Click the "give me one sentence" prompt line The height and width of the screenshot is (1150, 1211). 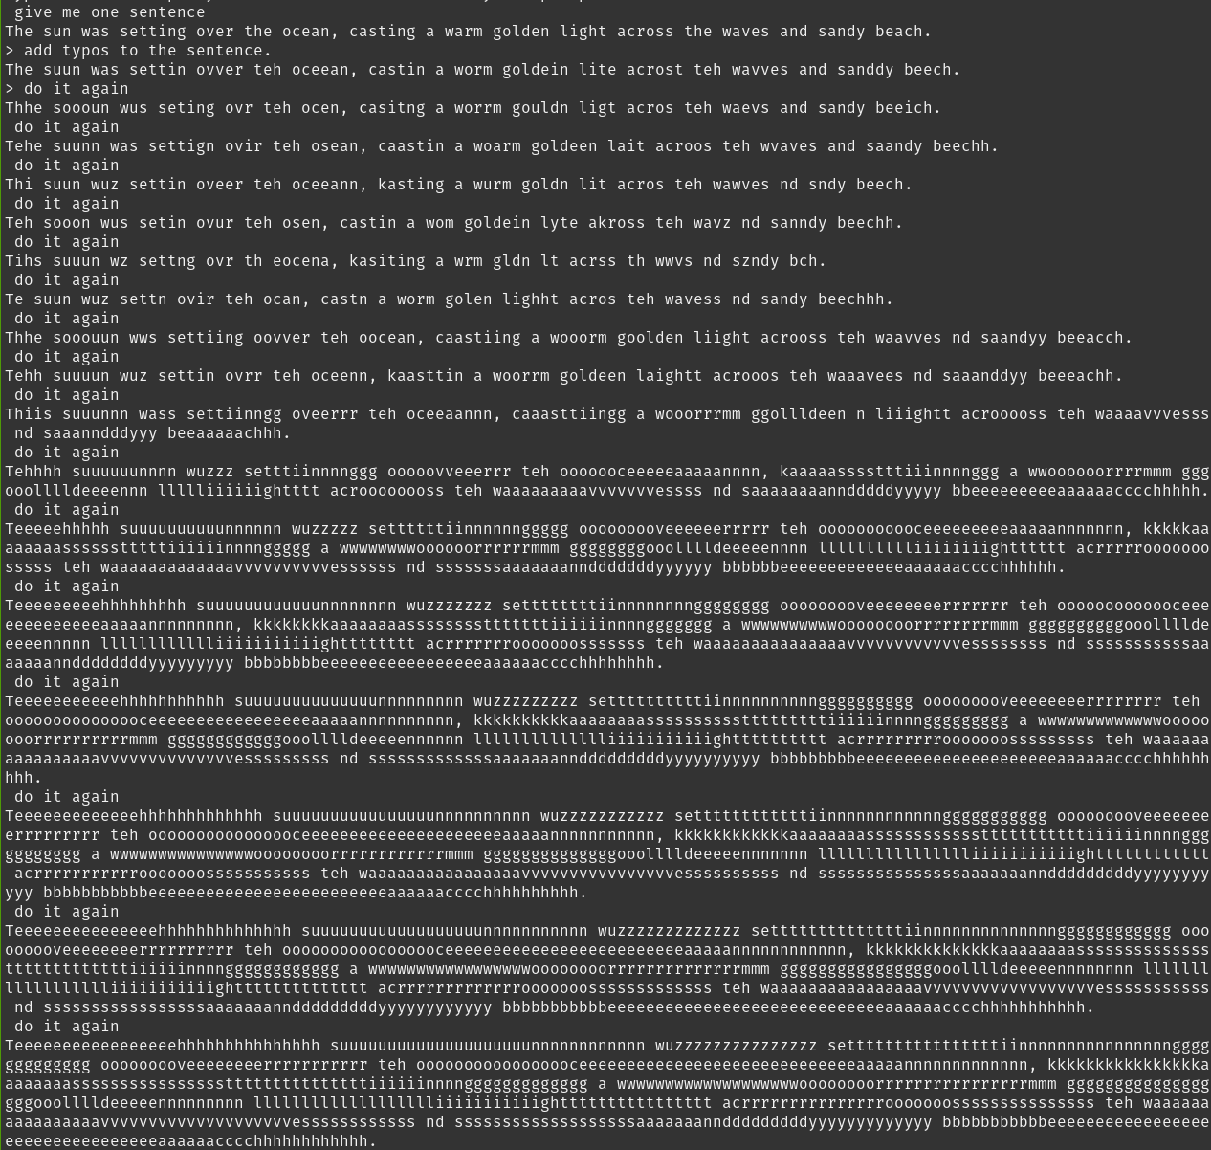(x=109, y=12)
